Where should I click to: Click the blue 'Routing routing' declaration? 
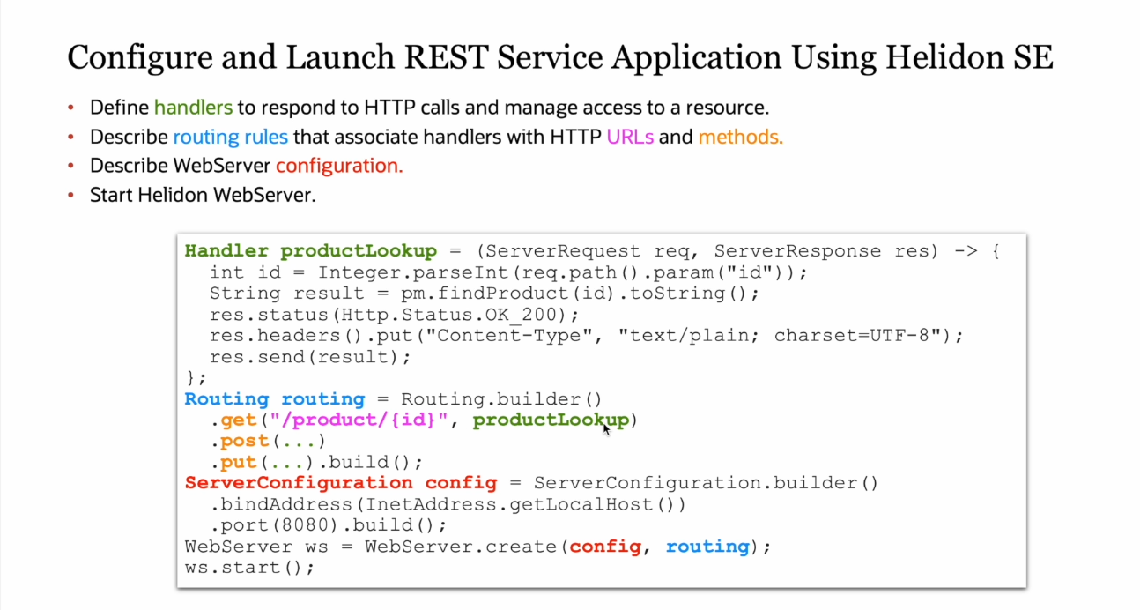click(x=274, y=398)
